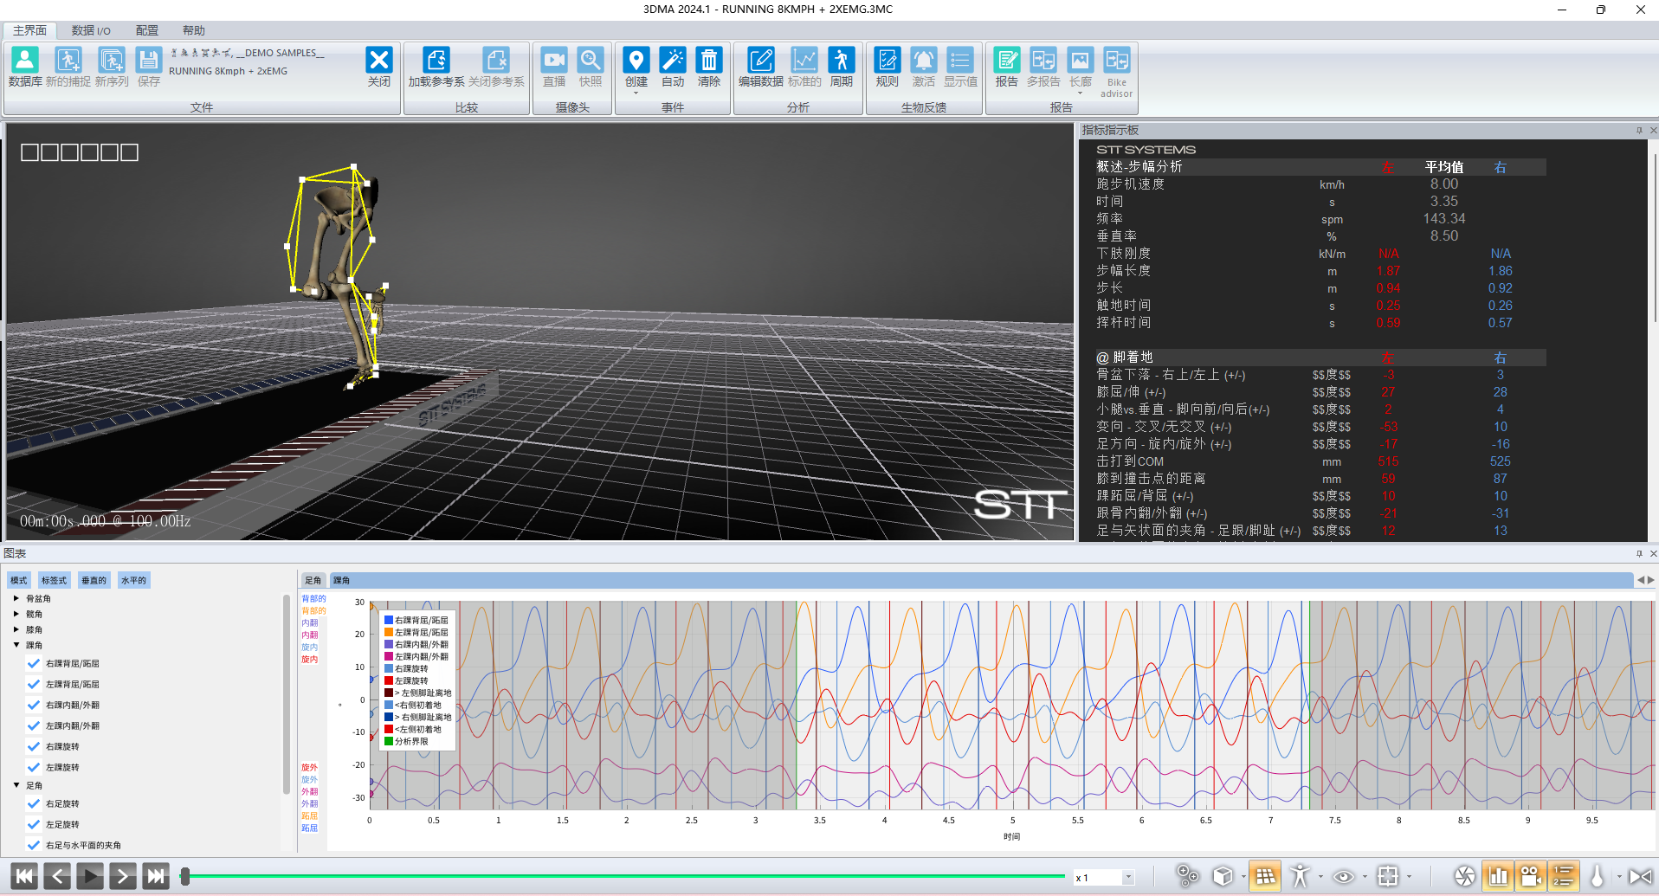Click the 标签式 layout button

coord(54,580)
